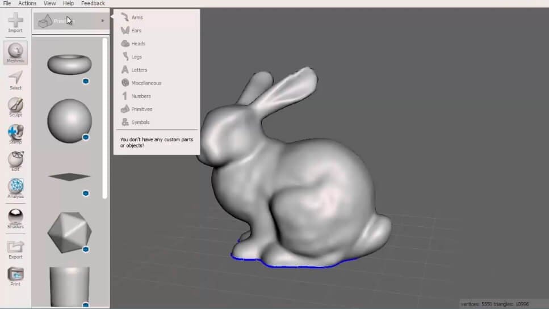
Task: Click the Import tool icon
Action: [x=15, y=22]
